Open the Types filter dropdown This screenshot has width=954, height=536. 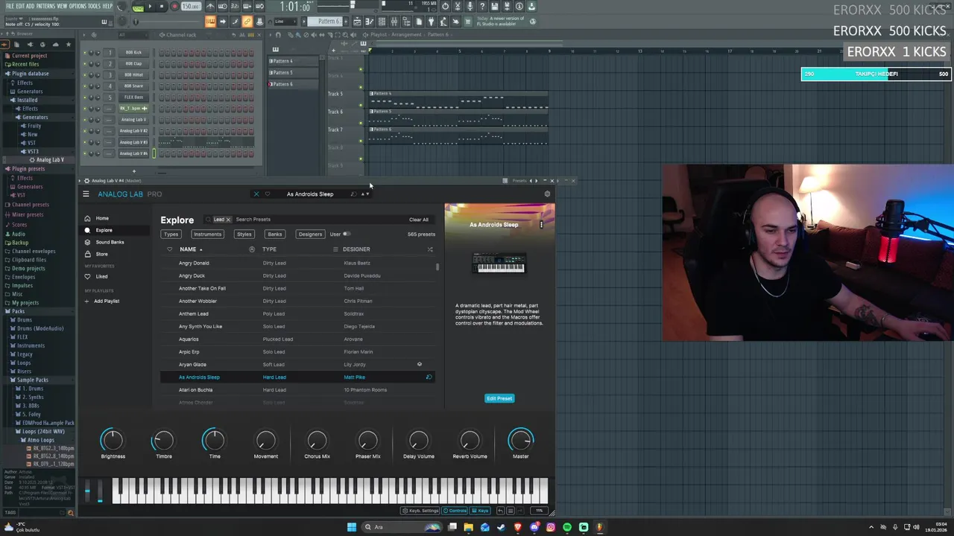pyautogui.click(x=171, y=234)
